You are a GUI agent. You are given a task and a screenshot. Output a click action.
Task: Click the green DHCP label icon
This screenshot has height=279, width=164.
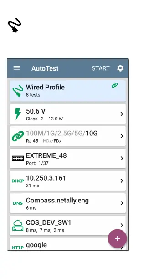click(x=18, y=181)
